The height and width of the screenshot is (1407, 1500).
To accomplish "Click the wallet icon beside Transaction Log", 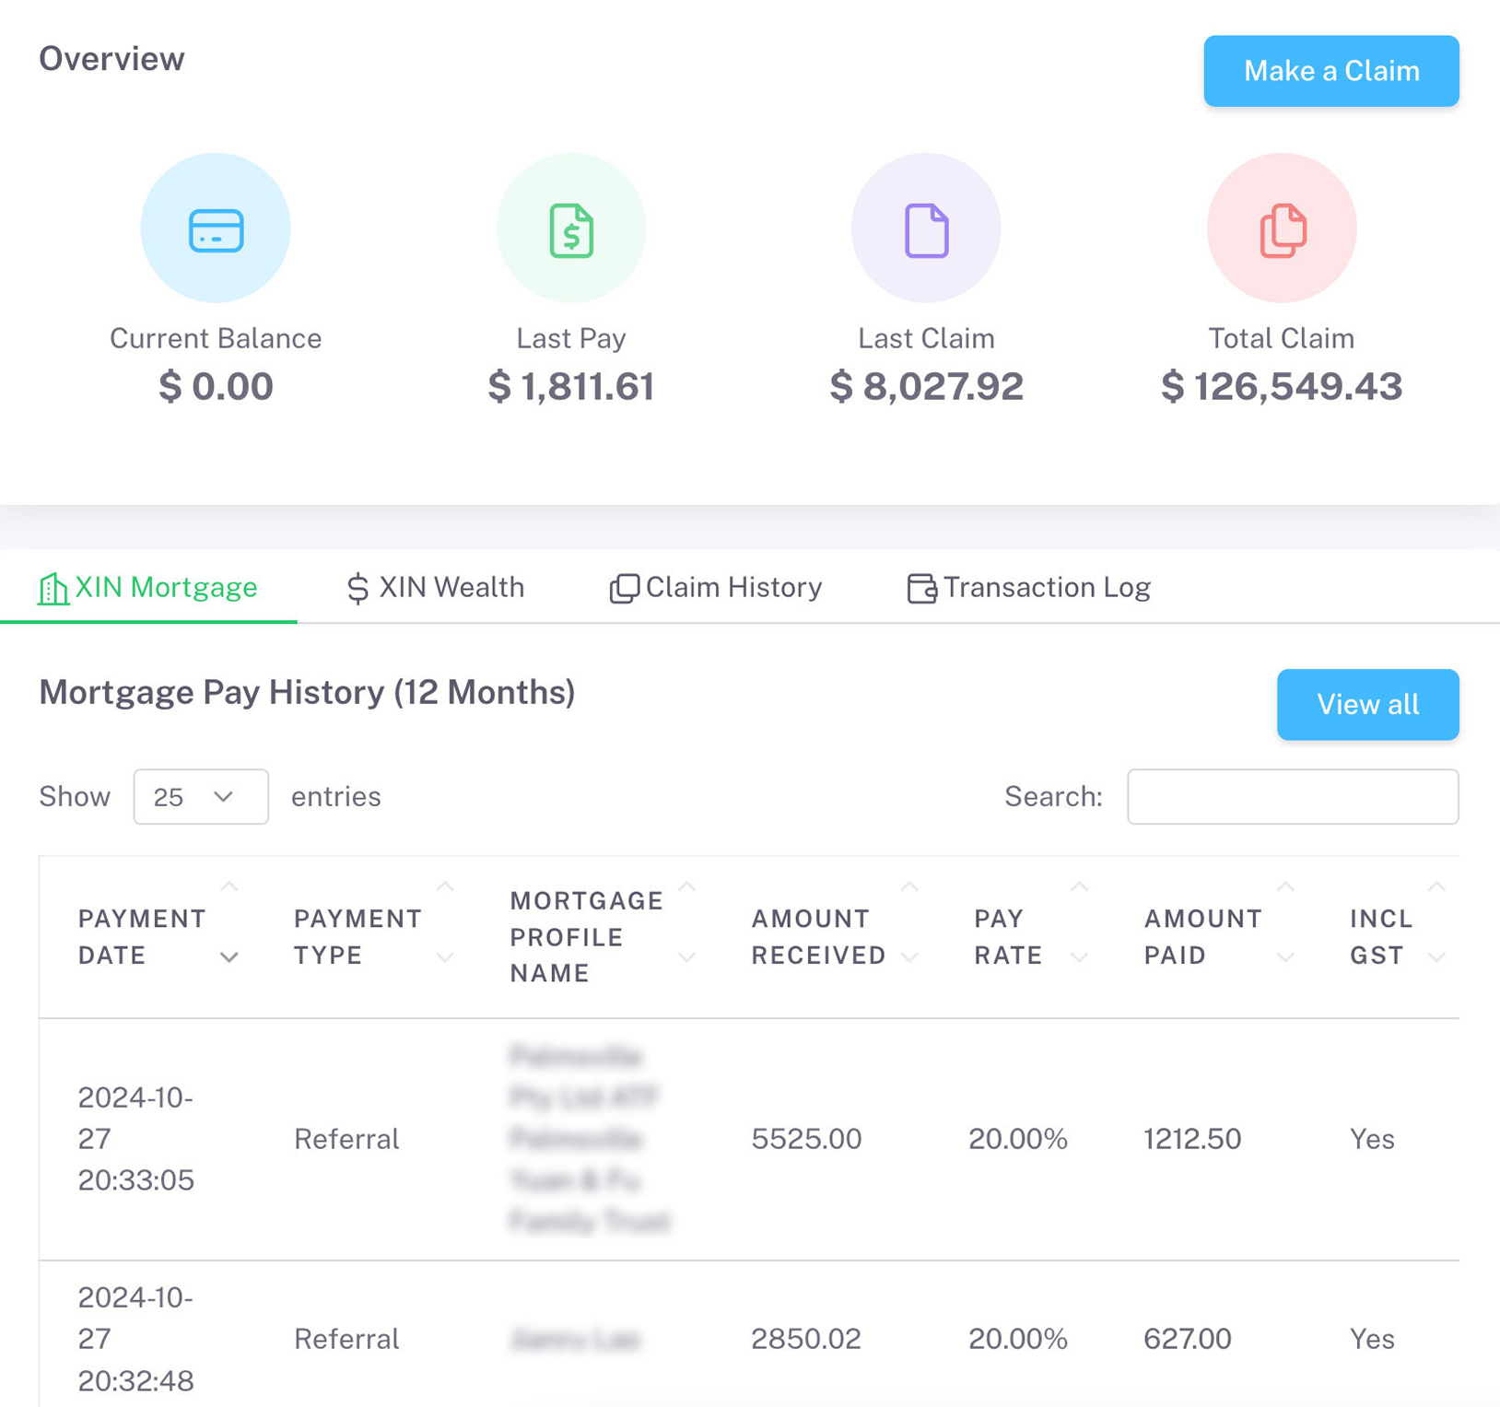I will click(x=921, y=589).
